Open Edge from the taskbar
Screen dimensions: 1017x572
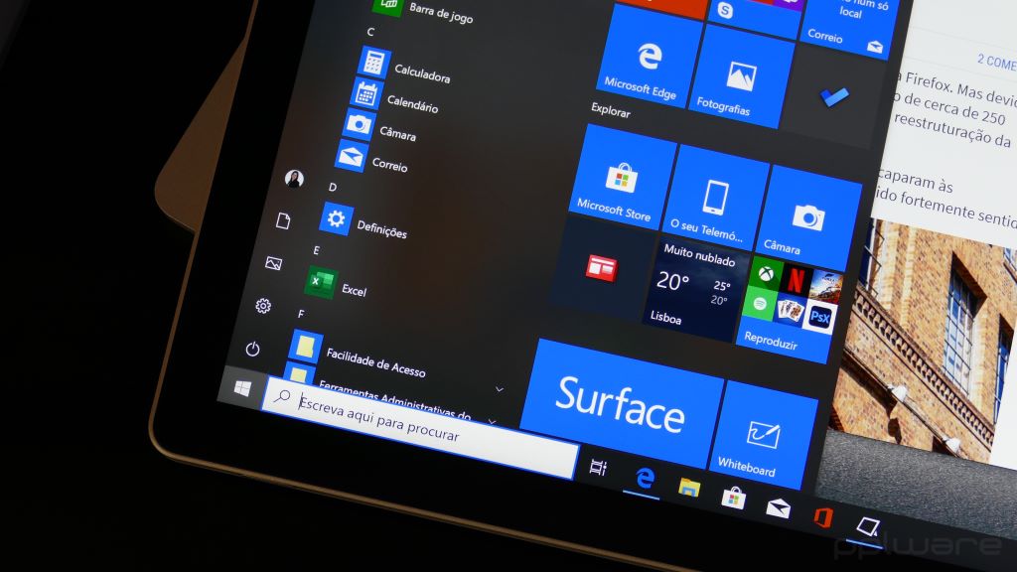644,478
